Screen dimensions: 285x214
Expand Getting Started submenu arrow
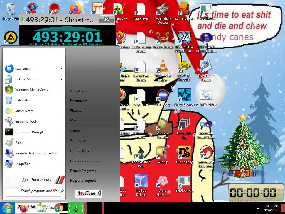pos(61,79)
